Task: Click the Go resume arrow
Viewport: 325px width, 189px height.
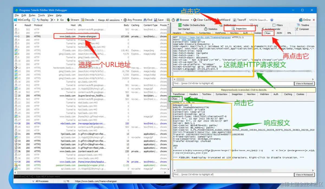Action: coord(60,20)
